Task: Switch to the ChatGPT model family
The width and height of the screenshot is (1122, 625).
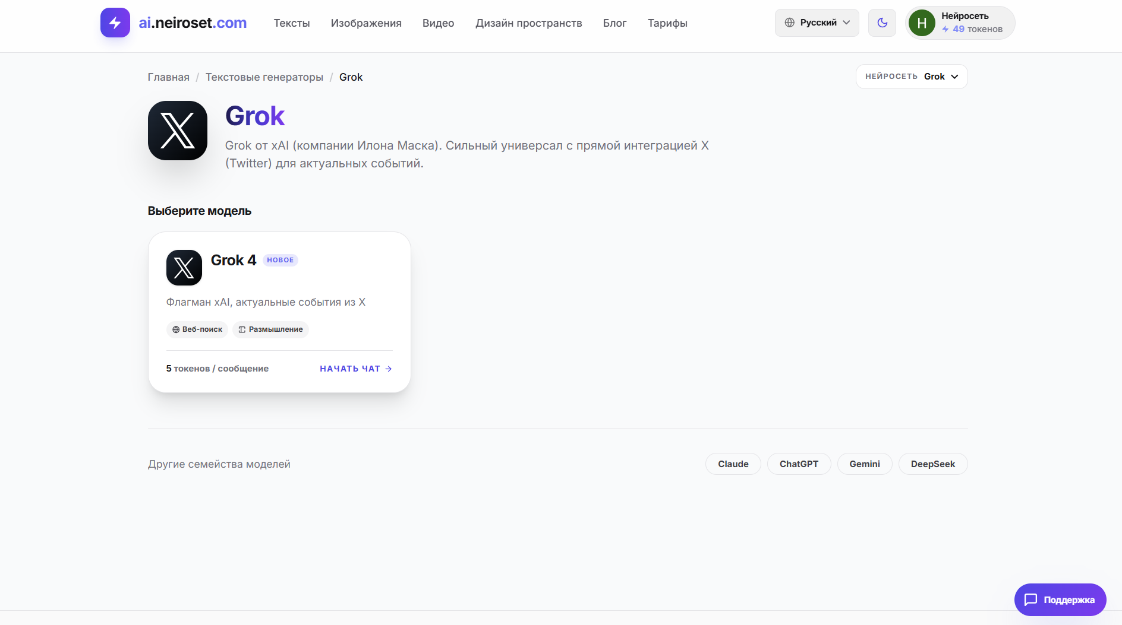Action: click(799, 464)
